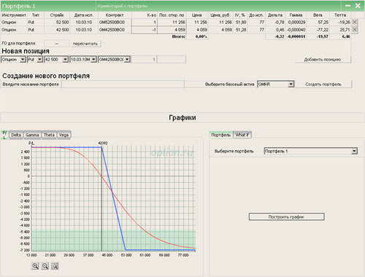The height and width of the screenshot is (277, 365).
Task: Click the 42392 price marker label on chart
Action: point(103,143)
